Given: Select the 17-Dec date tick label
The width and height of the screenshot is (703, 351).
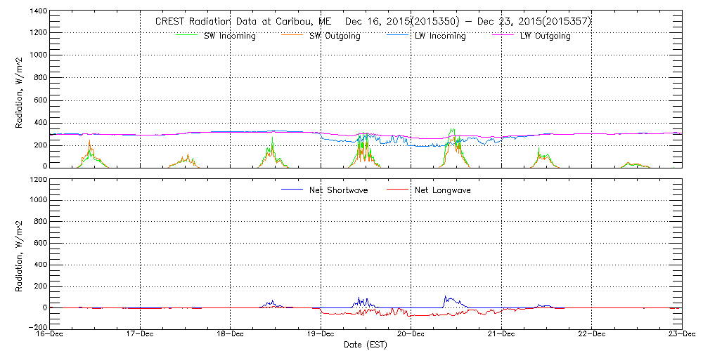Looking at the screenshot, I should tap(141, 334).
